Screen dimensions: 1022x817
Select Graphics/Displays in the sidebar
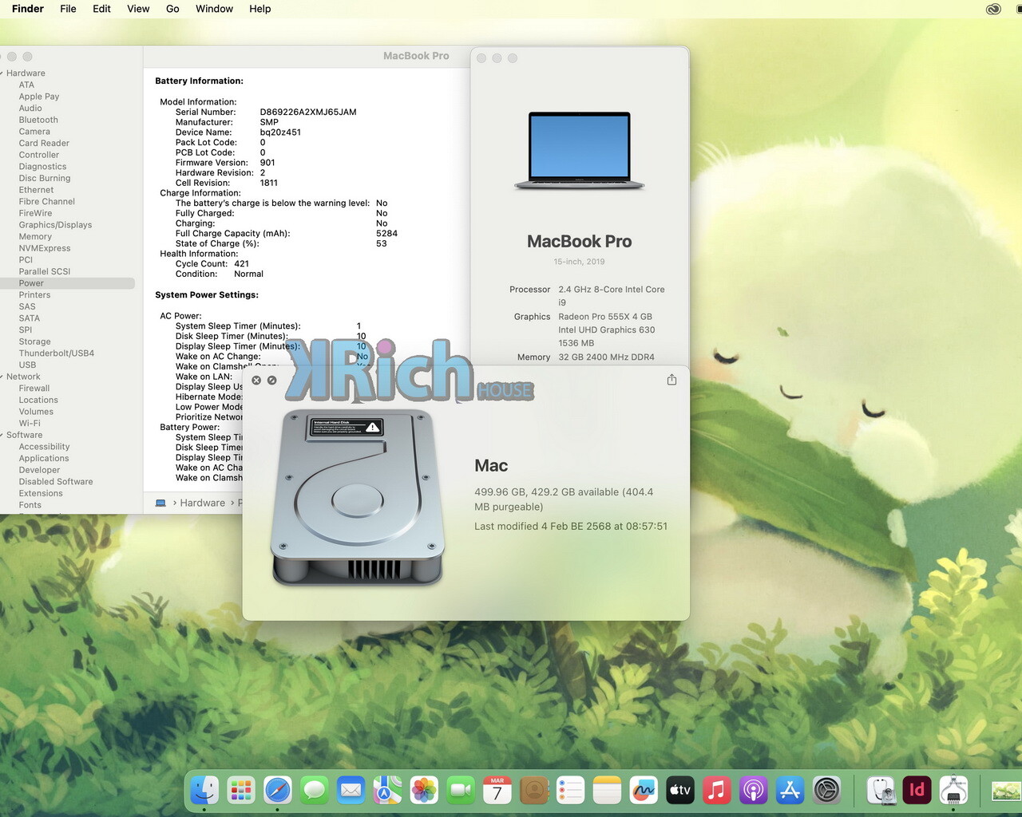pos(55,225)
